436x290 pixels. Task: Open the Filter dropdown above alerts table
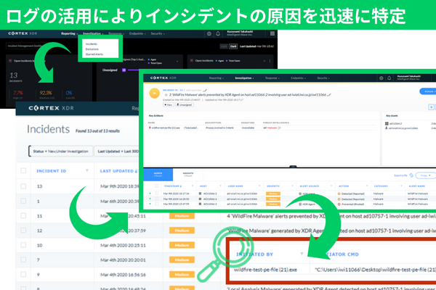coord(425,175)
